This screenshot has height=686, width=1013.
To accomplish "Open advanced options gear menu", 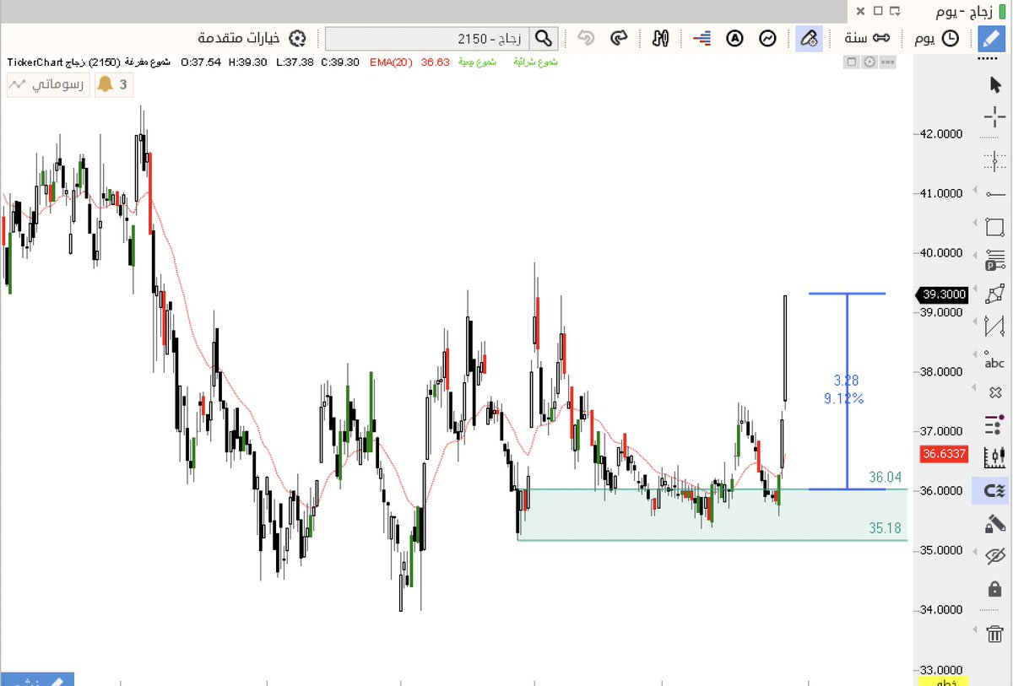I will (x=251, y=38).
